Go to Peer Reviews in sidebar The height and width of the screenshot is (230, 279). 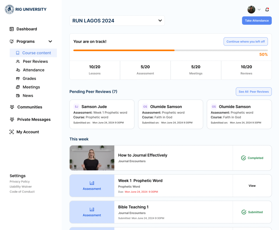pyautogui.click(x=35, y=62)
